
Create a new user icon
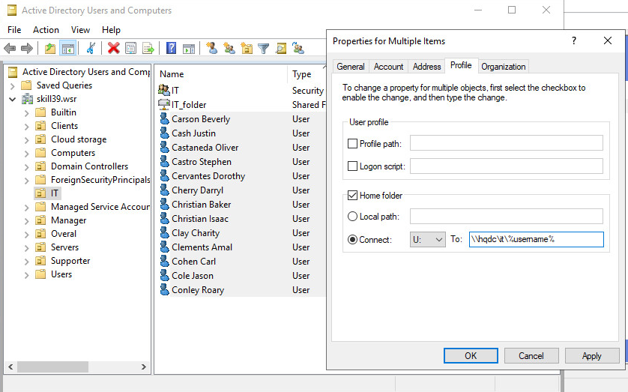[211, 49]
